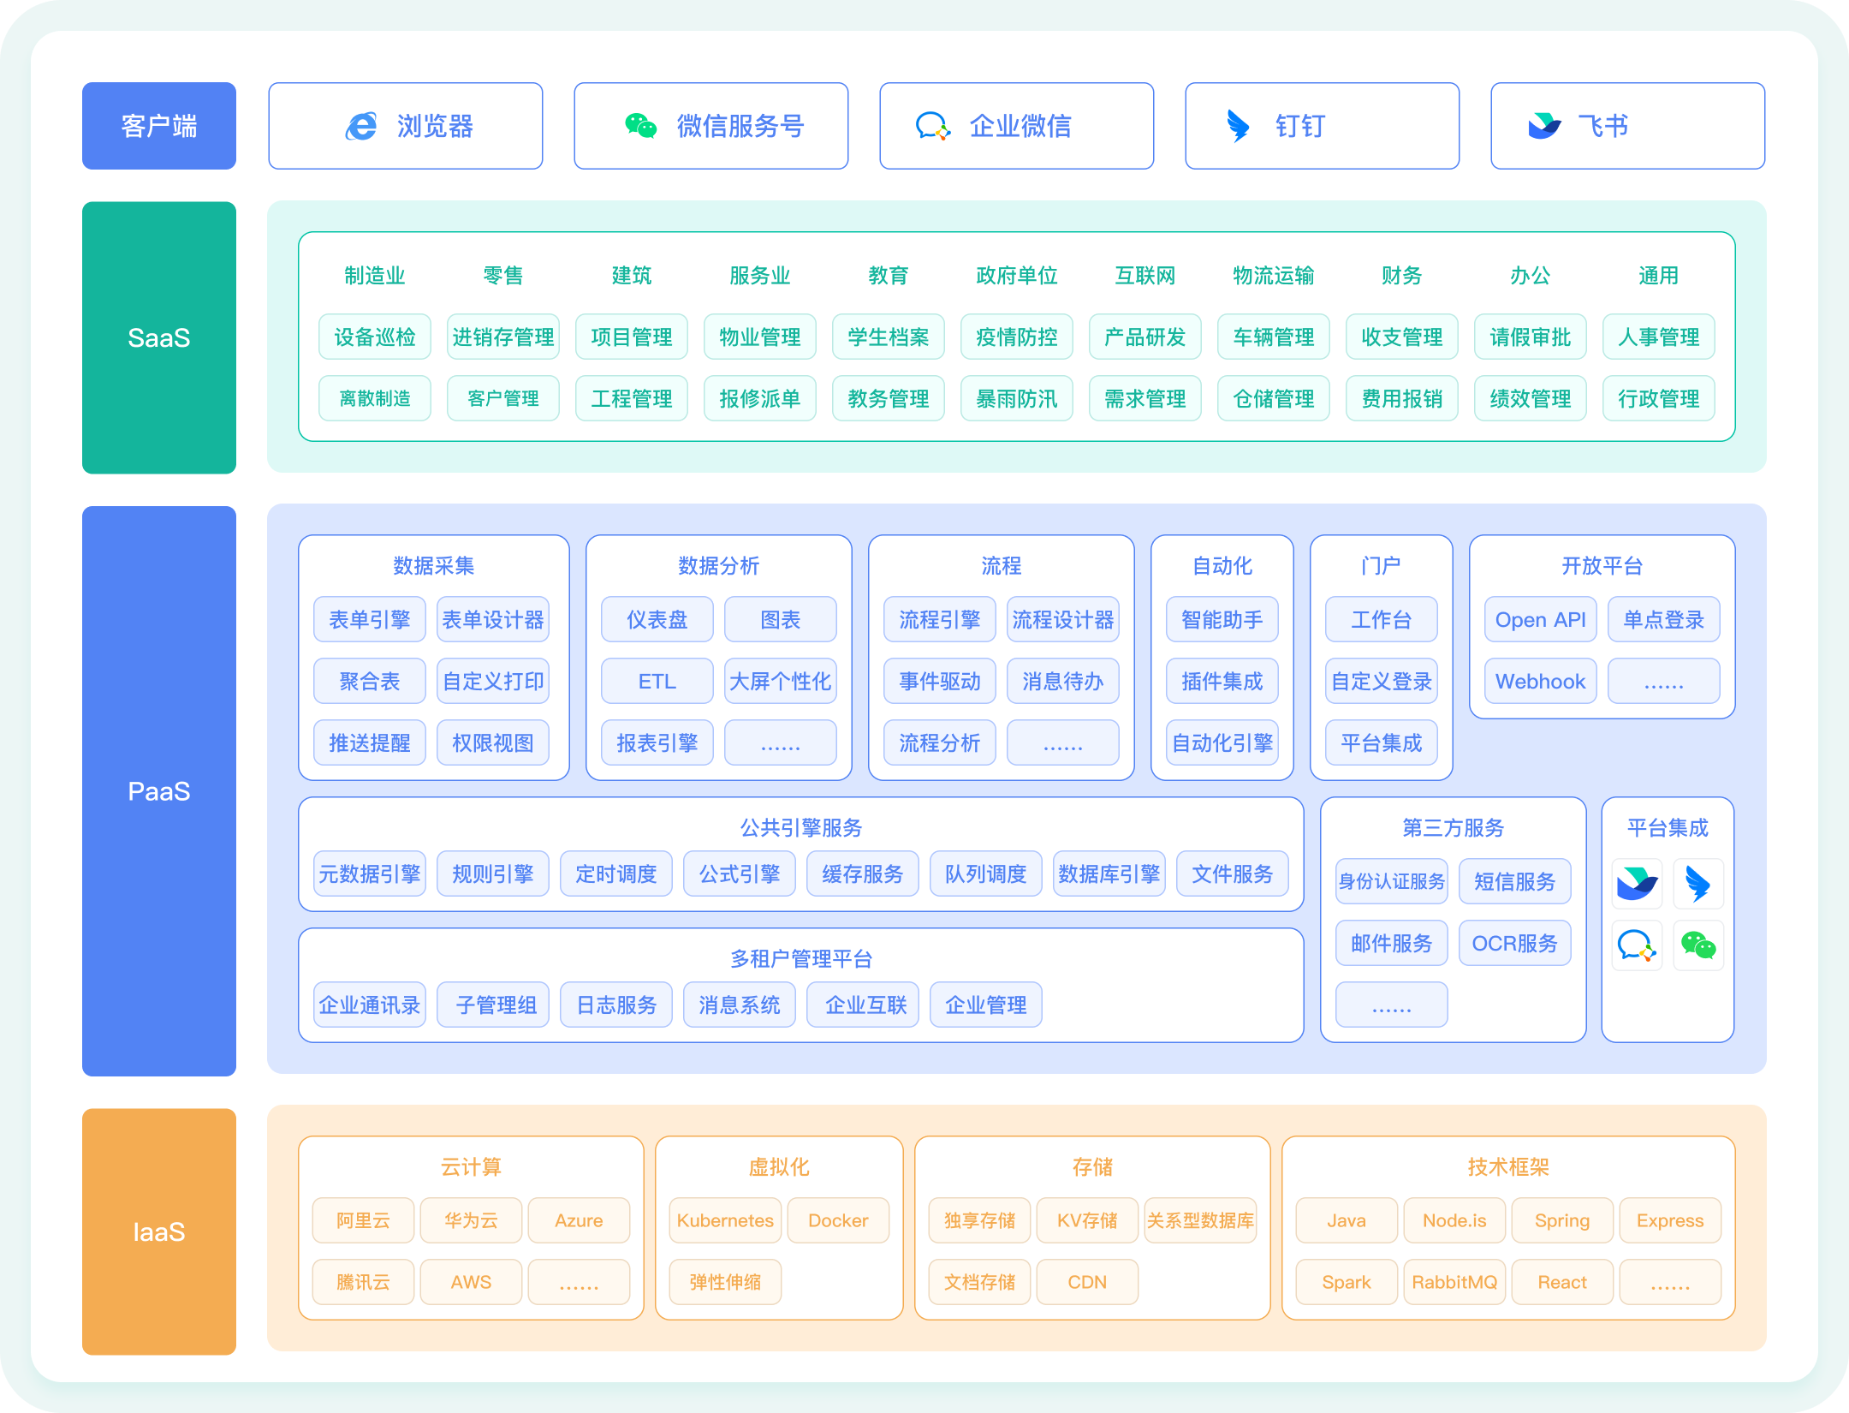Image resolution: width=1849 pixels, height=1413 pixels.
Task: Click the 行政管理 tag
Action: (1659, 398)
